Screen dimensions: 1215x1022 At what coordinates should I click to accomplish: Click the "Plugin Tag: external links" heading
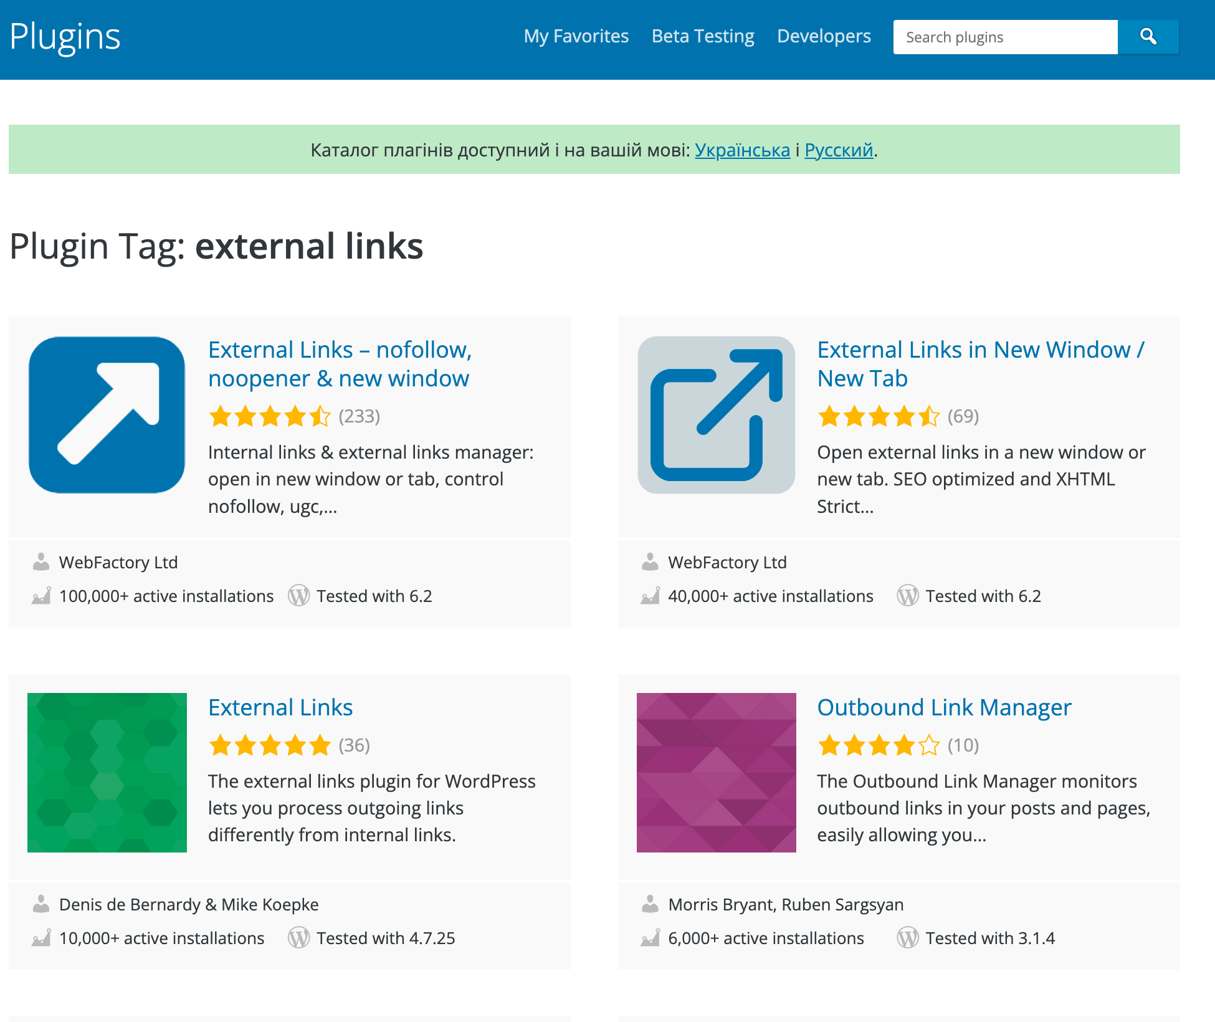point(216,246)
